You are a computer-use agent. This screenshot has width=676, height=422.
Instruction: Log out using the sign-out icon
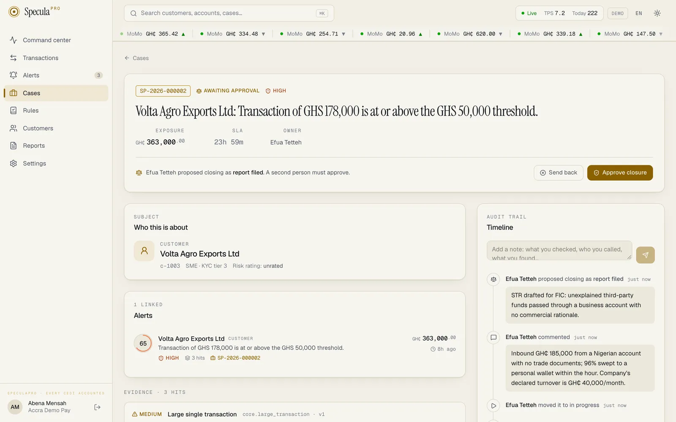97,407
